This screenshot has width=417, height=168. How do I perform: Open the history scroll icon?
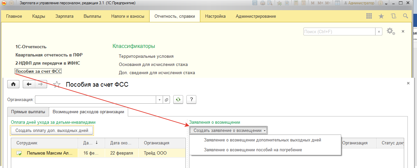[393, 16]
